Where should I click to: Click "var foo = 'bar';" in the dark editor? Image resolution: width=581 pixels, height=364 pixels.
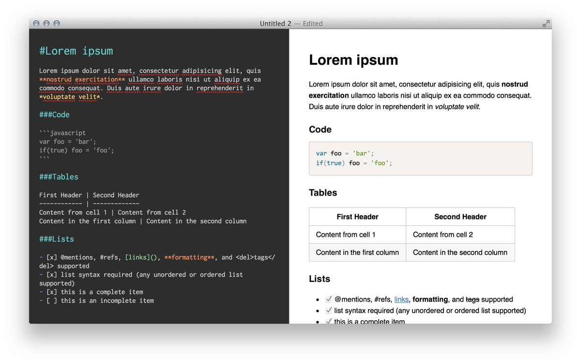(68, 142)
